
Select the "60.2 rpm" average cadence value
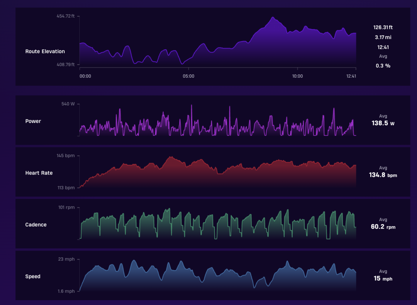(x=383, y=227)
